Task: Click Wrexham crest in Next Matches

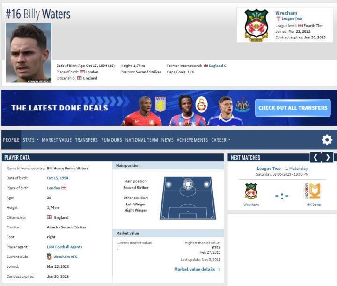Action: point(251,191)
